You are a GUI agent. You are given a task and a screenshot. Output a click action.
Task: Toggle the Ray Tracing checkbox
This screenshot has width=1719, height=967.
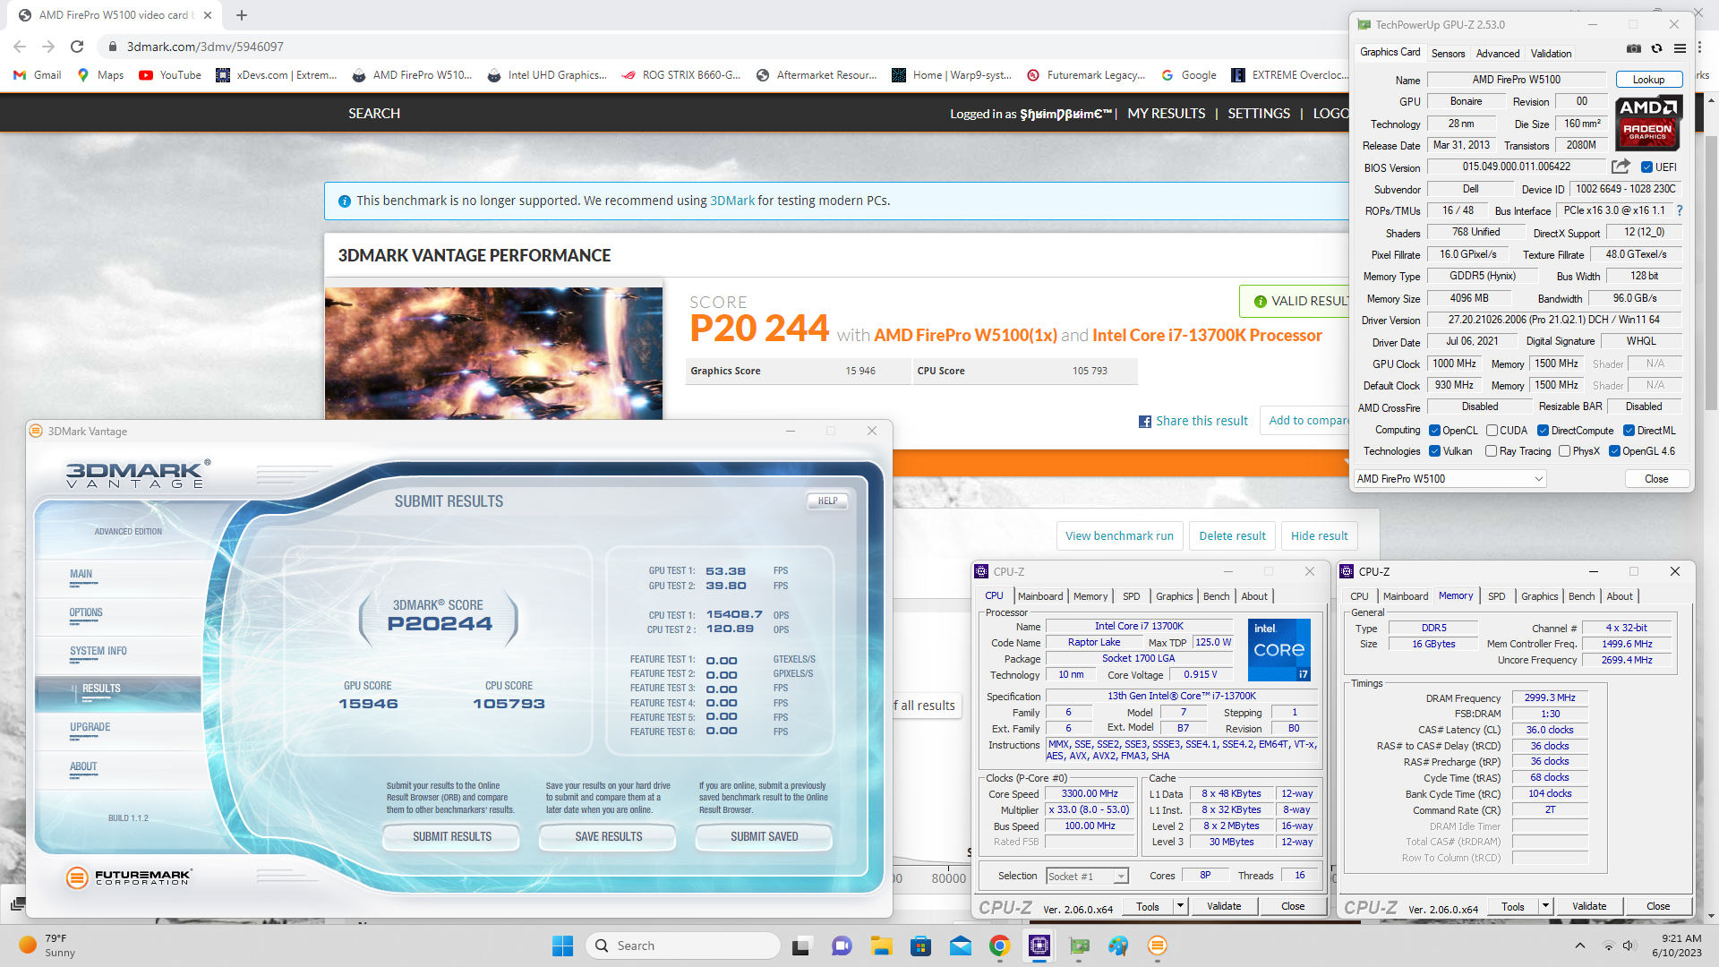[x=1491, y=451]
